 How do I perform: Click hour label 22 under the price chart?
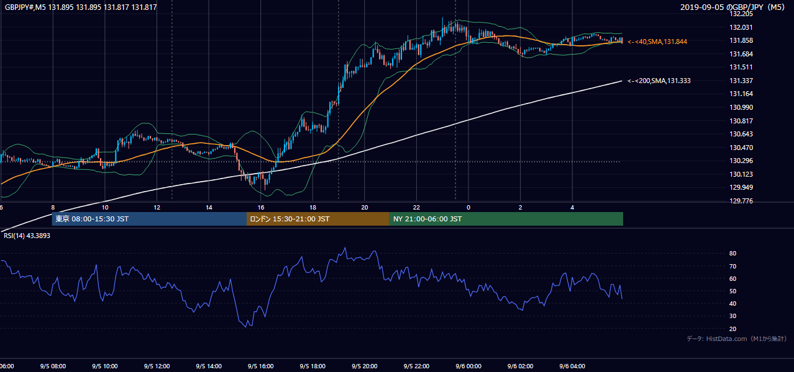coord(416,208)
